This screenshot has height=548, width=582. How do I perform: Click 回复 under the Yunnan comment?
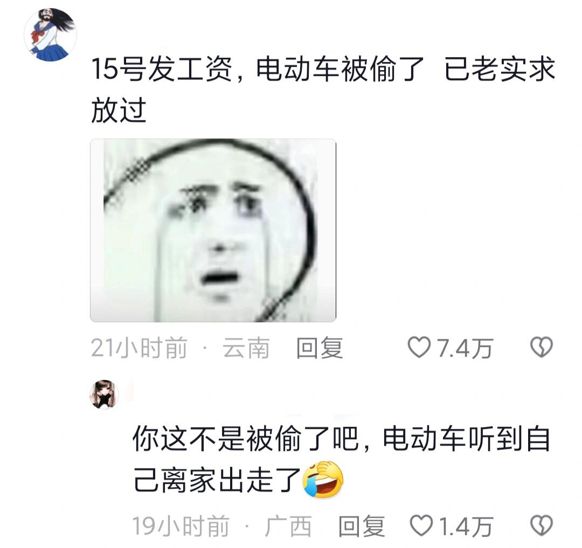319,348
